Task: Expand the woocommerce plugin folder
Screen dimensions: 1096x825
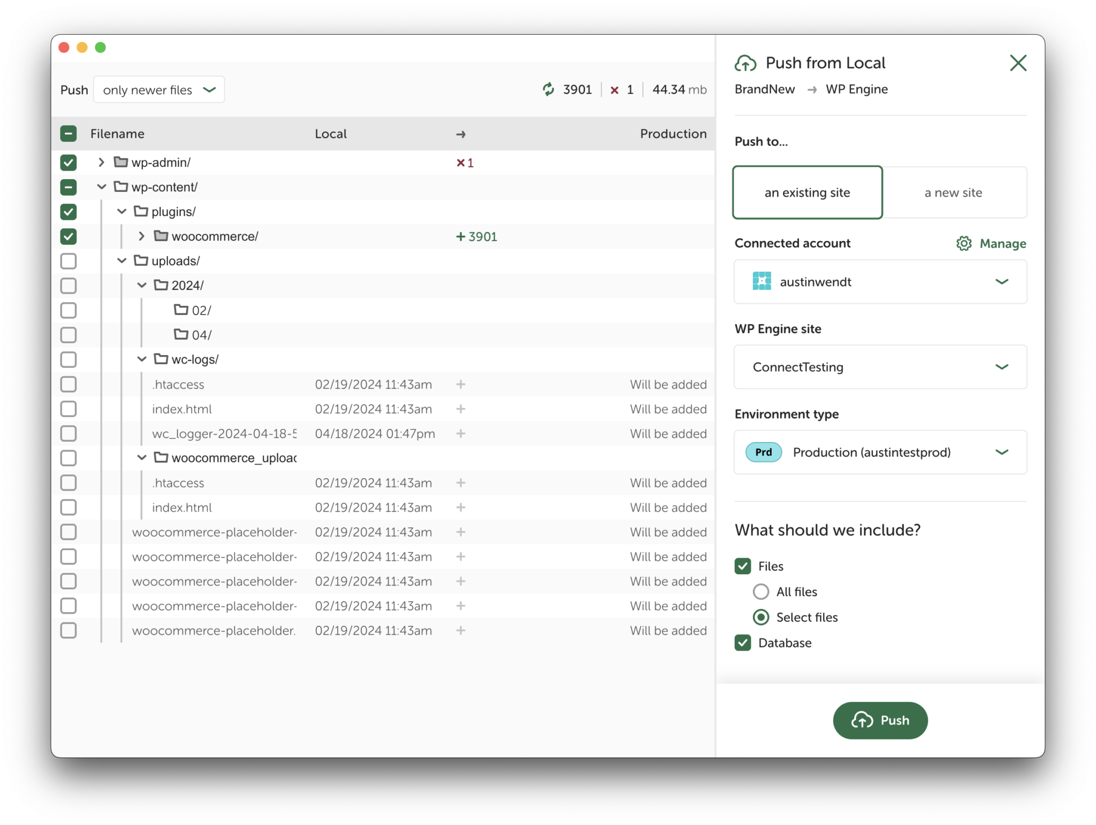Action: point(141,236)
